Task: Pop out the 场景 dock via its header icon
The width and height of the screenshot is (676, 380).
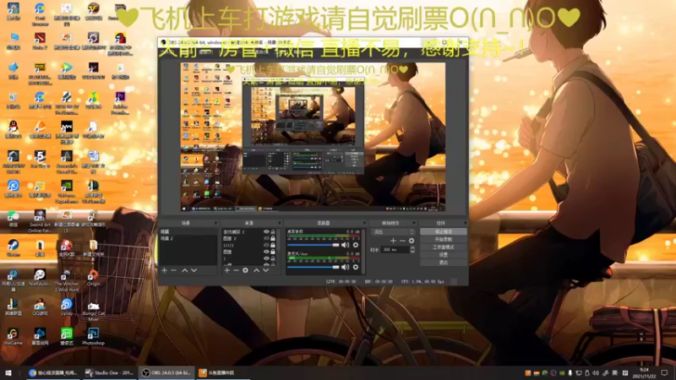Action: pyautogui.click(x=215, y=223)
